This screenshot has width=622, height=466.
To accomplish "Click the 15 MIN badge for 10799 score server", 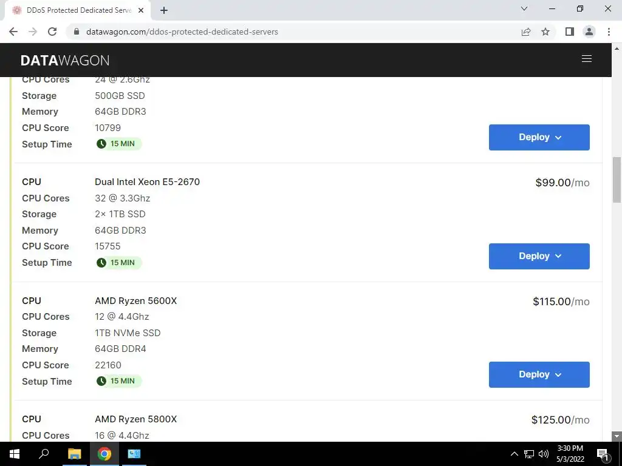I will point(118,143).
